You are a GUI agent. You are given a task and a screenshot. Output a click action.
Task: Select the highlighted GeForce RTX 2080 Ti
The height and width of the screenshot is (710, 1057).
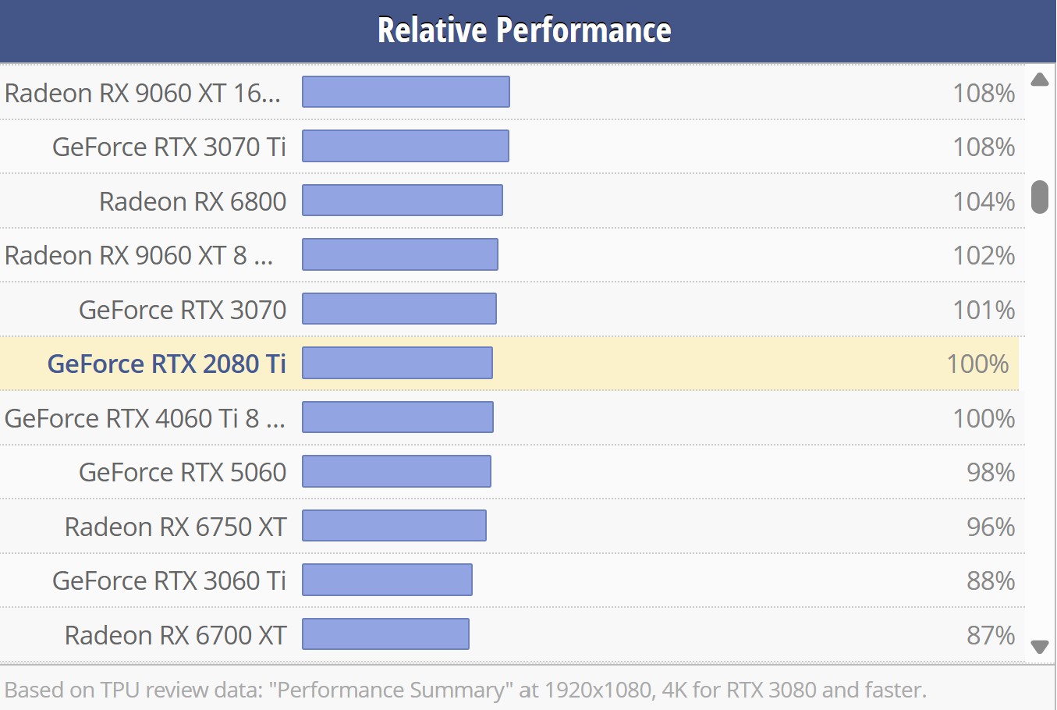click(x=167, y=364)
